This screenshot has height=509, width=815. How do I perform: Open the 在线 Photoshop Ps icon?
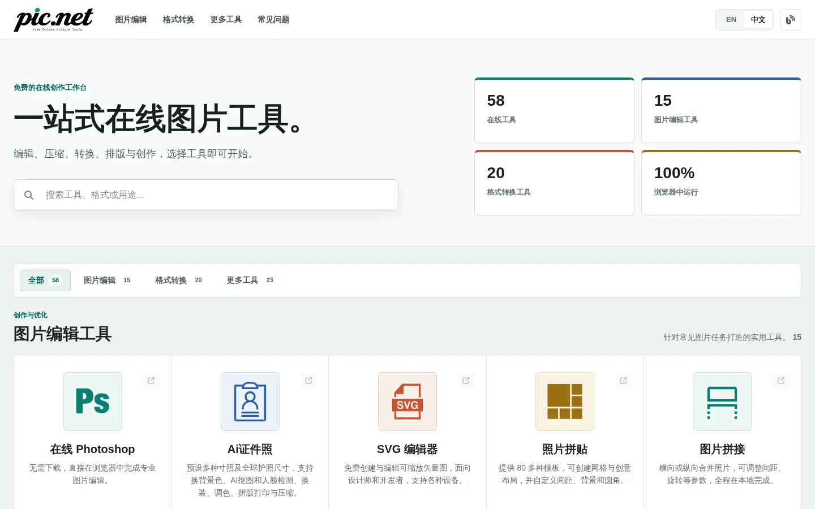93,402
